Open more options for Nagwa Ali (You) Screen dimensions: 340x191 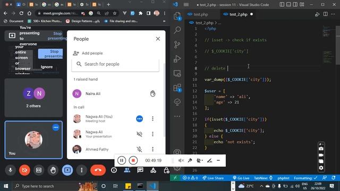tap(152, 118)
